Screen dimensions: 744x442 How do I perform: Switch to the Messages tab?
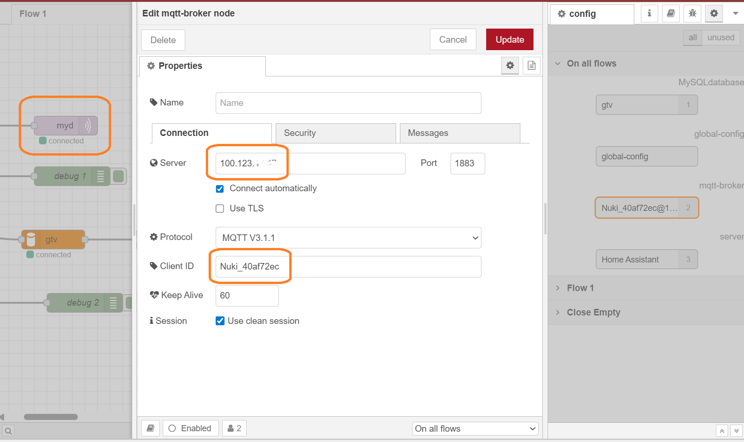click(459, 133)
